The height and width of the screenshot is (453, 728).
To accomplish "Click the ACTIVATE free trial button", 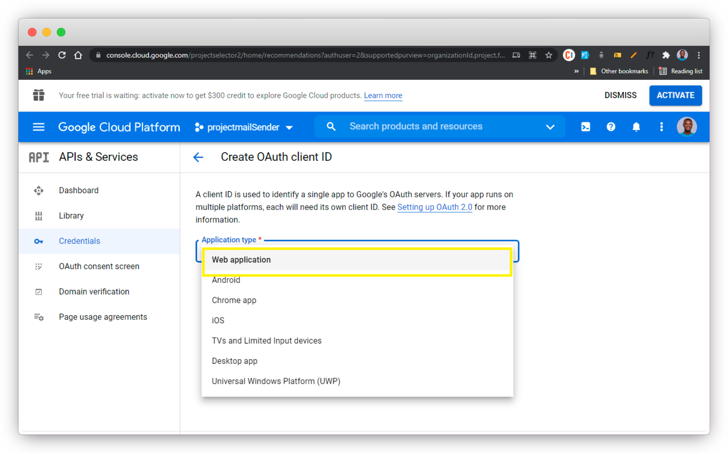I will [x=676, y=95].
